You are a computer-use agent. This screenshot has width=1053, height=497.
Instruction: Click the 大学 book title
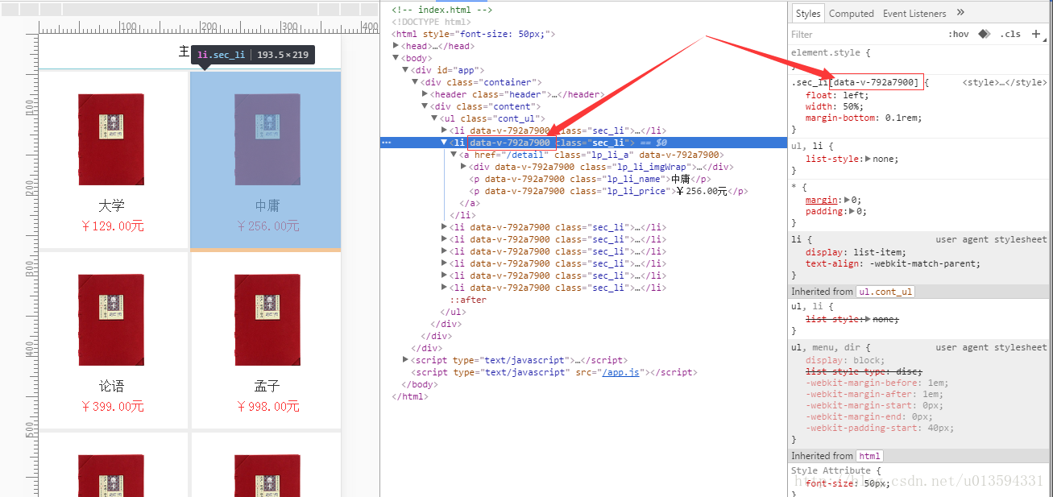point(112,206)
